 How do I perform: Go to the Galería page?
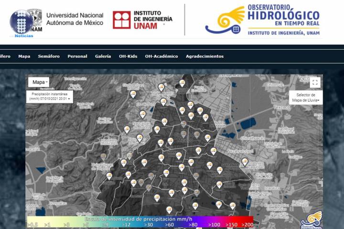[103, 56]
